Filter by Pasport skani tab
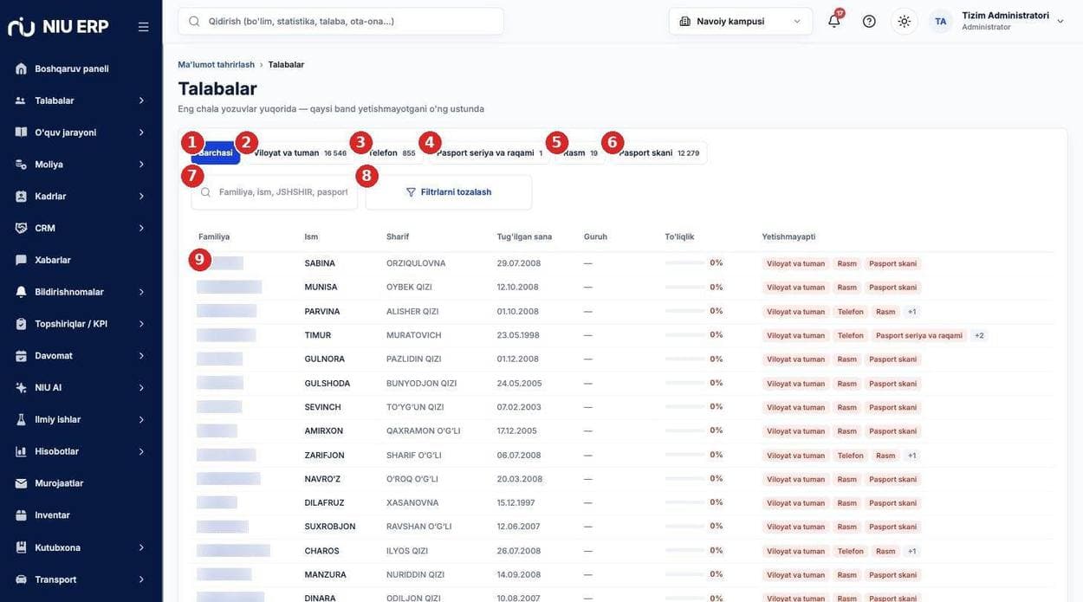The image size is (1083, 602). coord(658,153)
